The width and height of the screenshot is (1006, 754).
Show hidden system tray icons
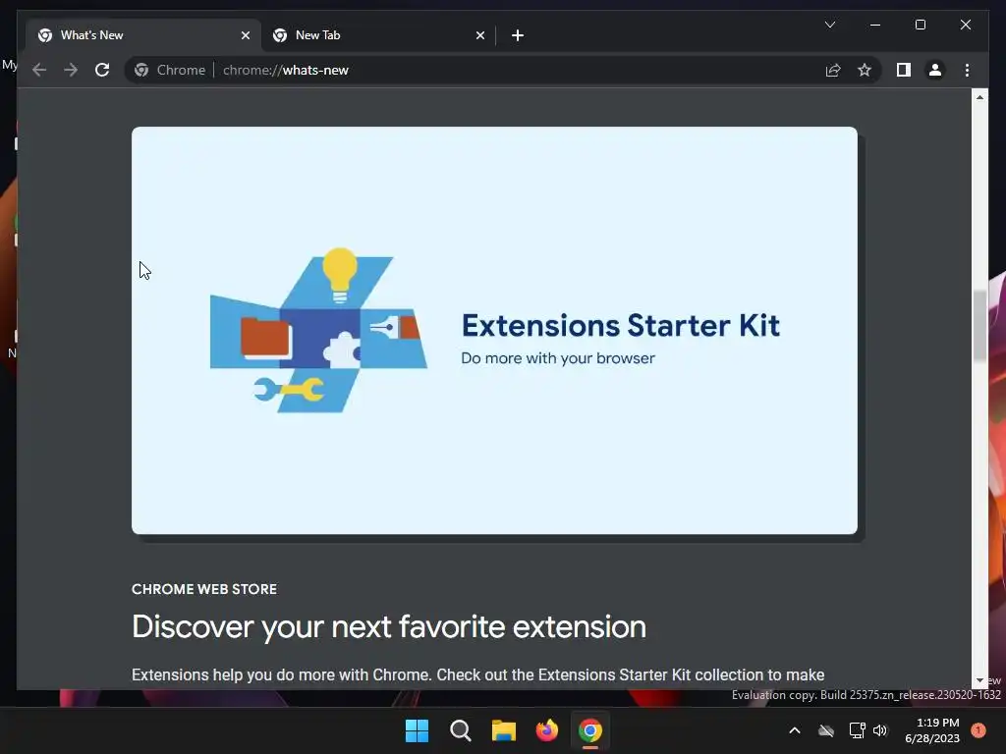click(794, 730)
